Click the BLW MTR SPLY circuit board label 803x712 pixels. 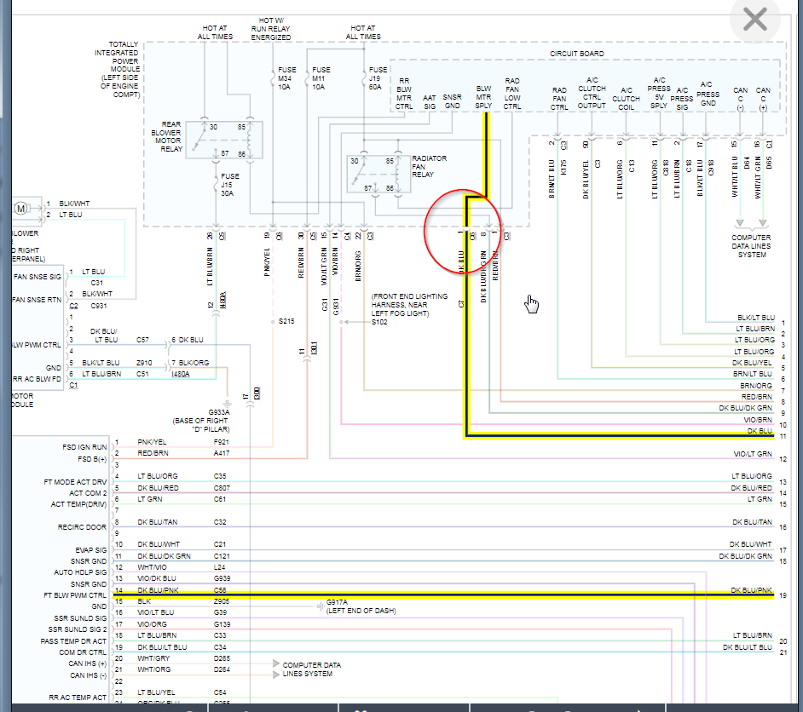pyautogui.click(x=483, y=97)
